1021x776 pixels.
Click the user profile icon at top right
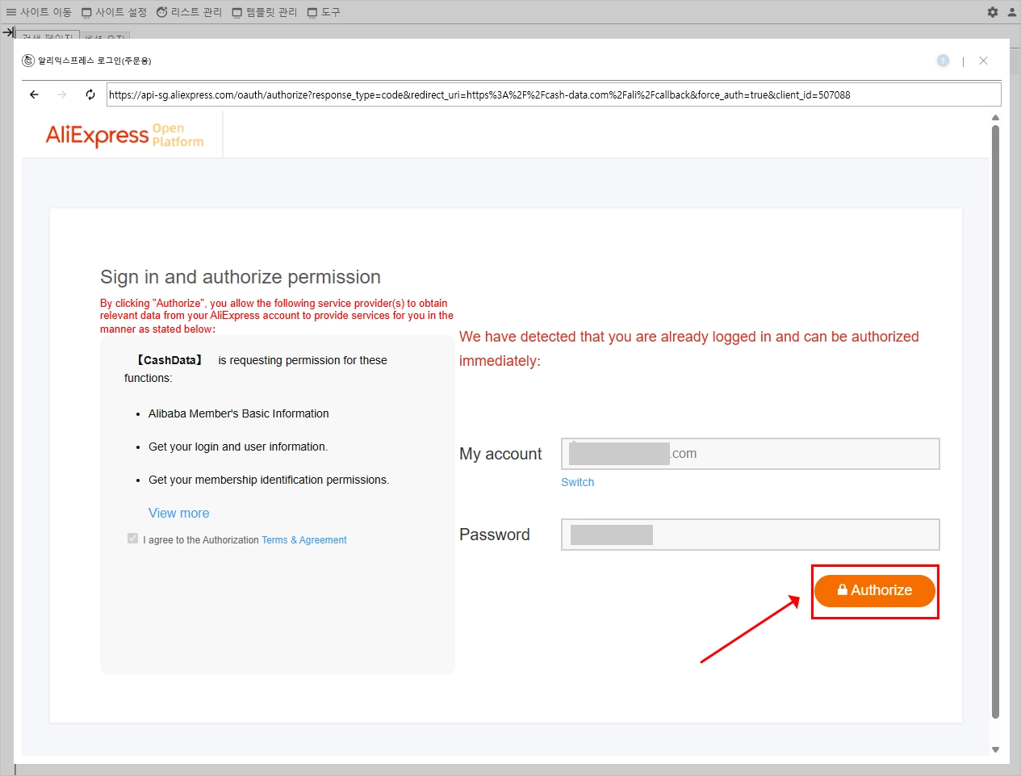click(x=1012, y=12)
